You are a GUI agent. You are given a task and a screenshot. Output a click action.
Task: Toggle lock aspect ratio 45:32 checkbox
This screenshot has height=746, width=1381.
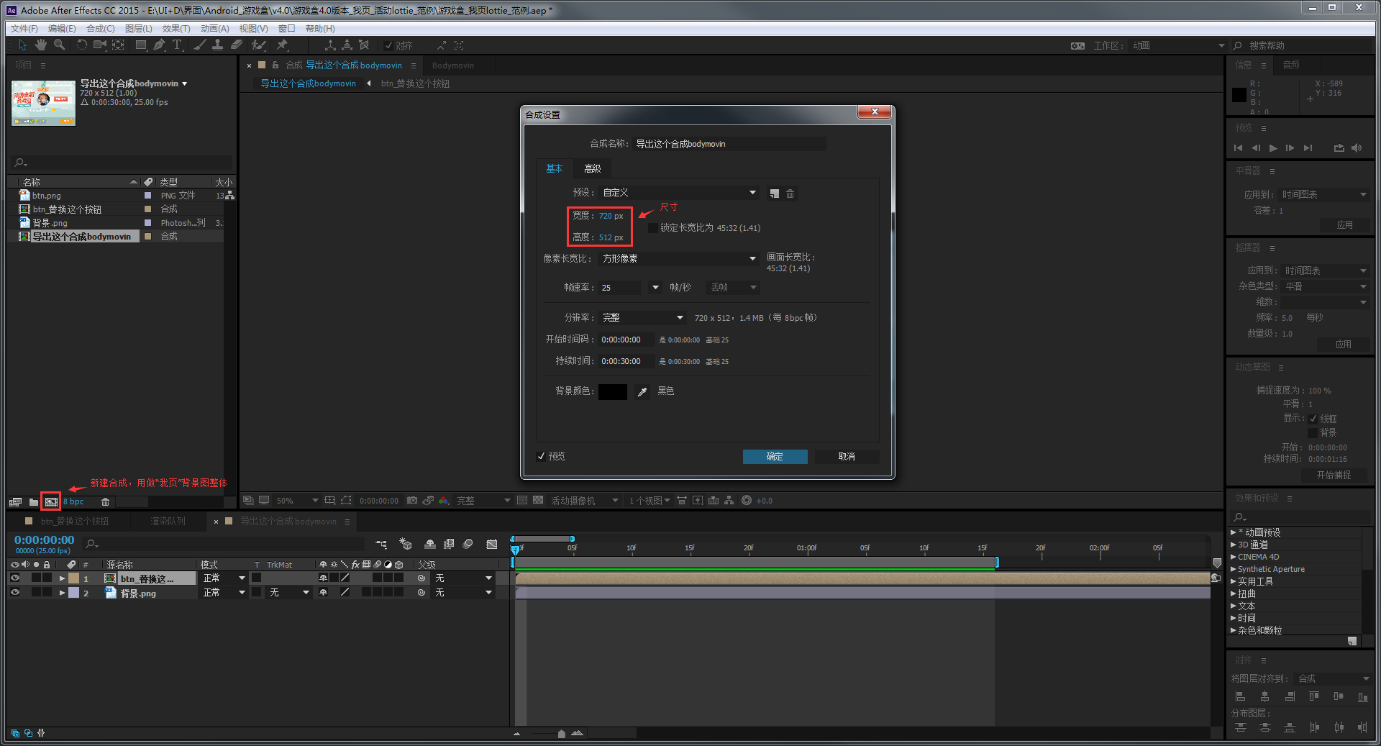pyautogui.click(x=653, y=228)
